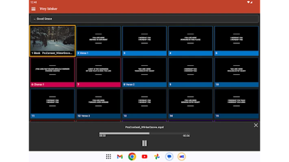Select slide 8 Verse 2

[x=145, y=72]
